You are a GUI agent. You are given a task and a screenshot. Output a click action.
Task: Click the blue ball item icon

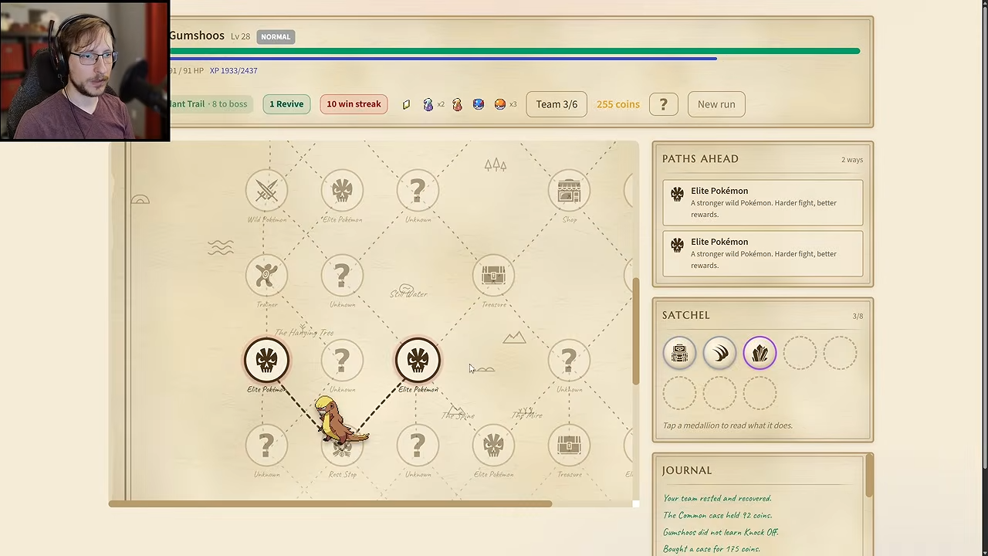(479, 104)
